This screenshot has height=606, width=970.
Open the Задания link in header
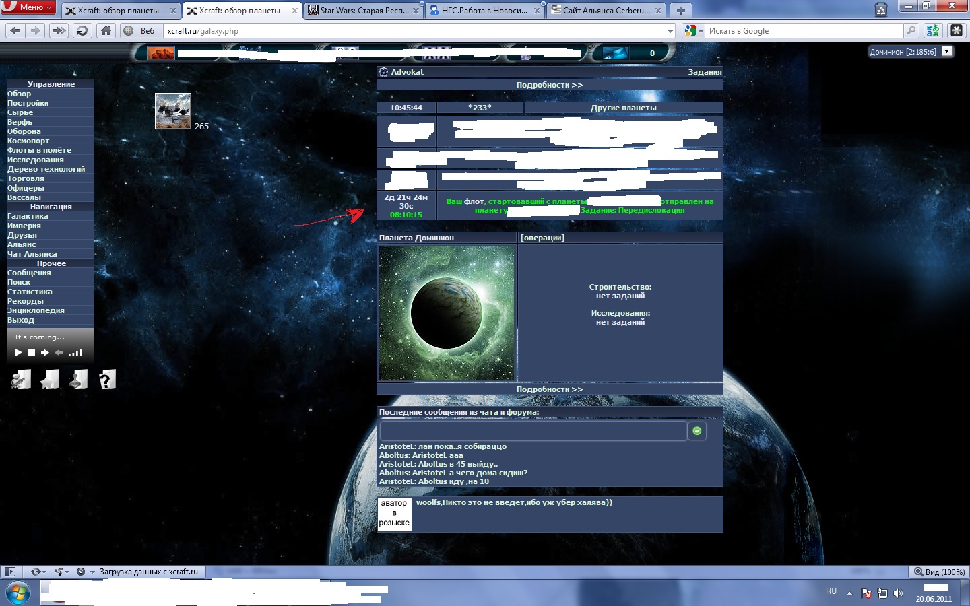[x=705, y=72]
